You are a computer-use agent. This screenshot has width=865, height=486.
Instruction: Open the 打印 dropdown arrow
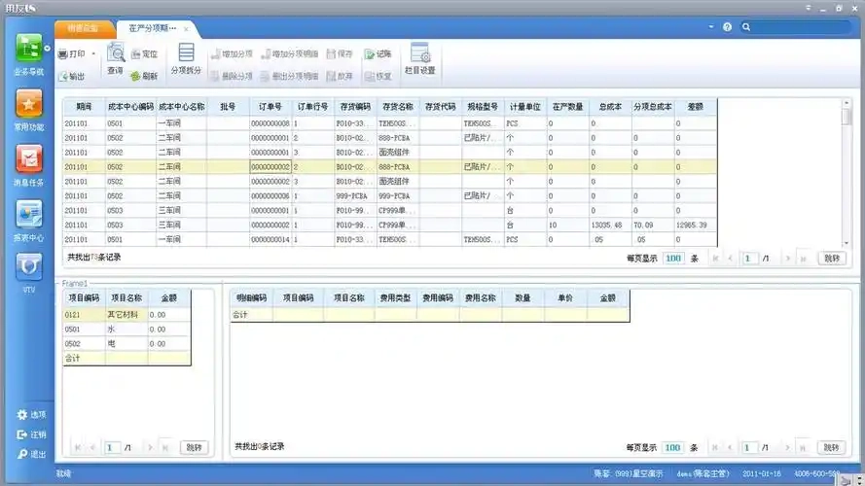point(93,54)
